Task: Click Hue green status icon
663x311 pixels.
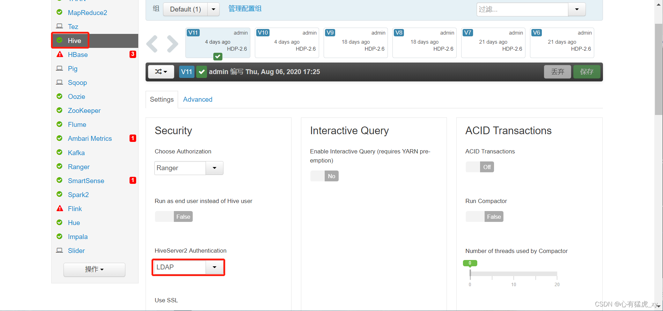Action: pos(59,222)
